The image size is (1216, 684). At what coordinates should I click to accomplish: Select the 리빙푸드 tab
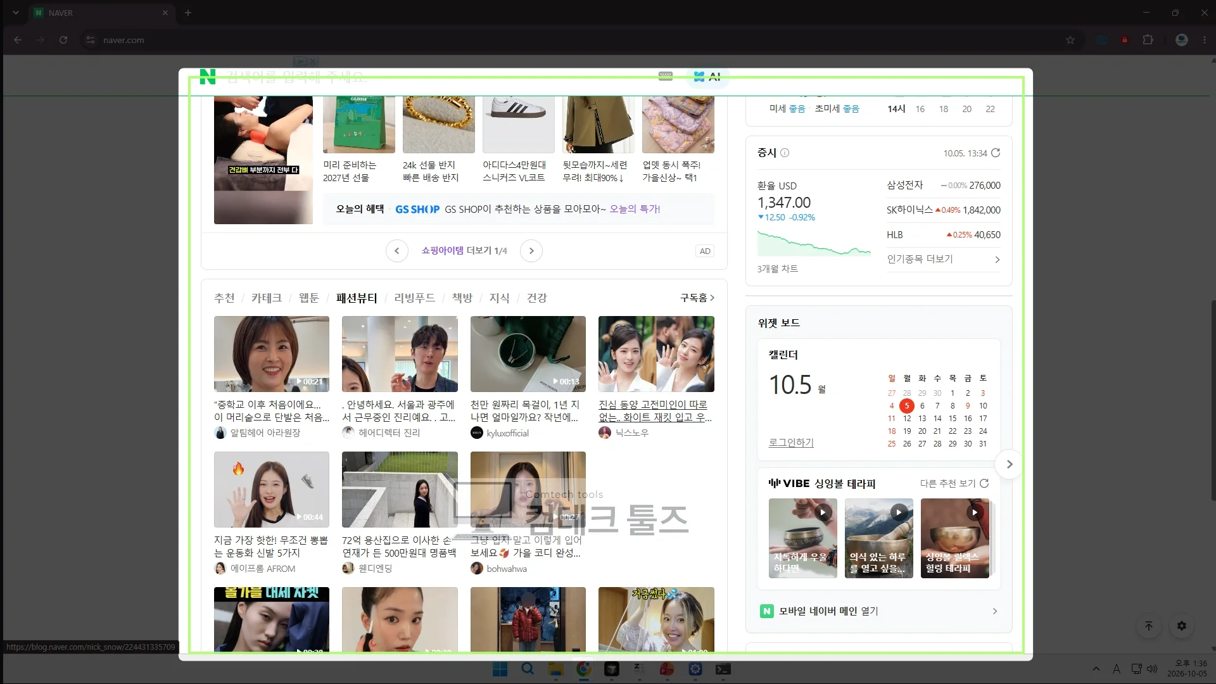[415, 298]
